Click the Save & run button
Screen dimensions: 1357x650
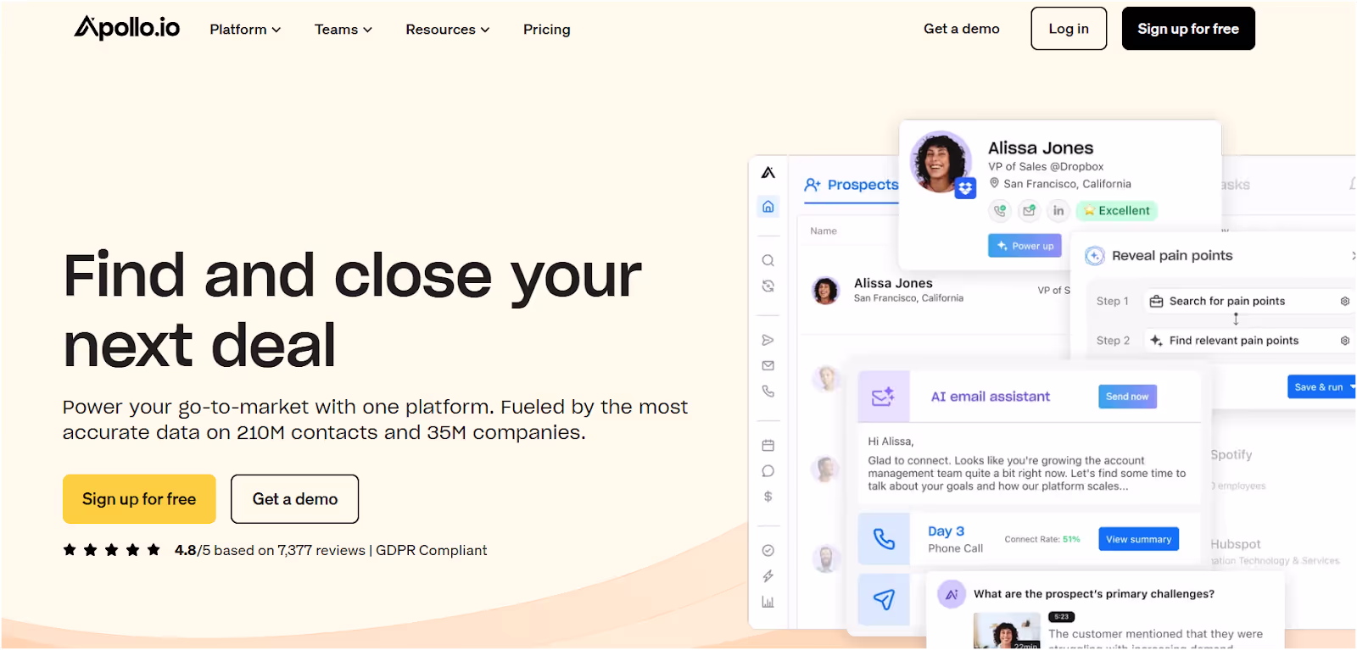[1321, 387]
